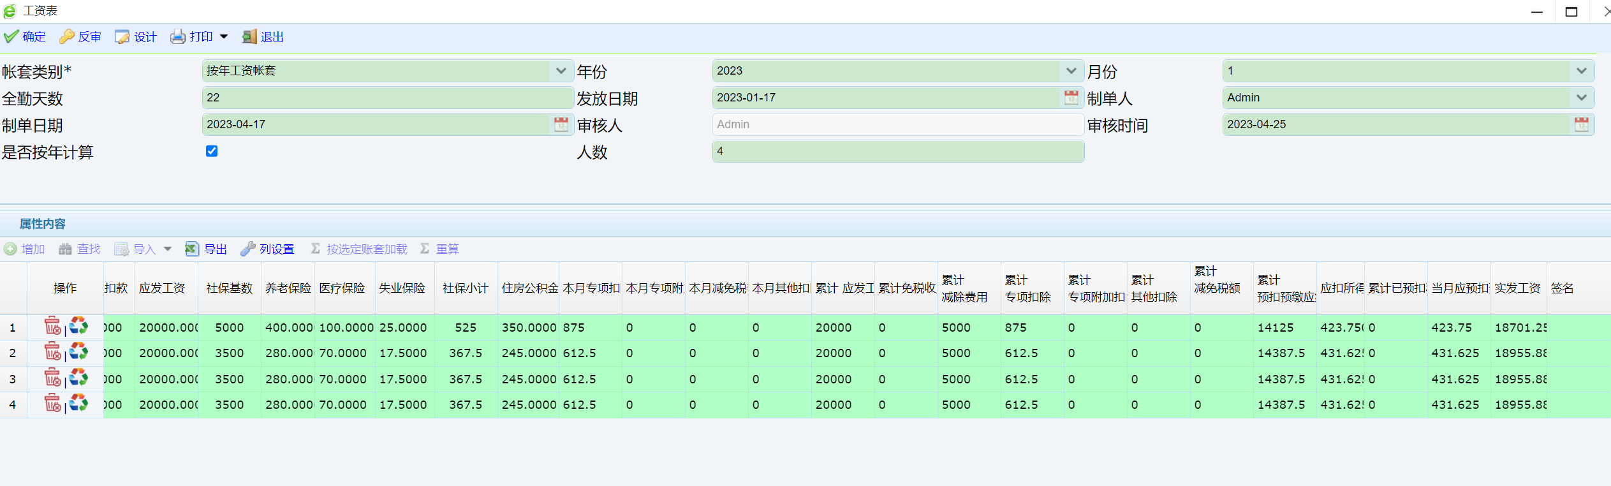Click the 全勤天数 input field
This screenshot has width=1611, height=486.
[x=386, y=98]
